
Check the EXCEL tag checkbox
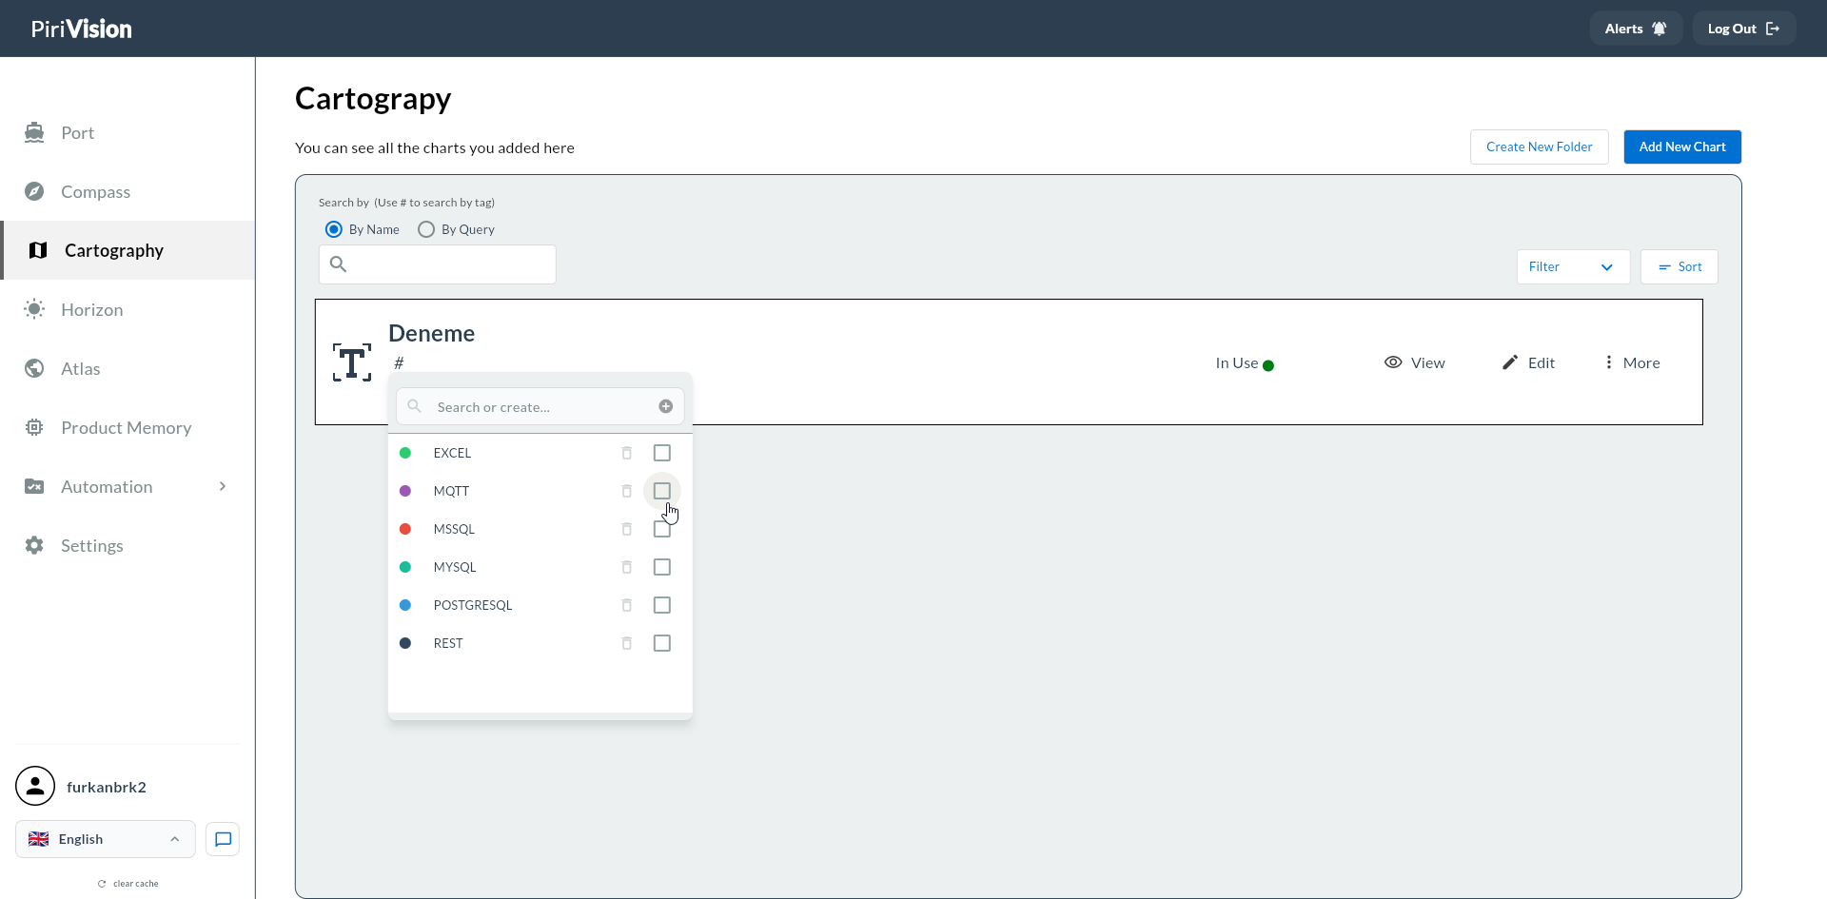point(662,453)
